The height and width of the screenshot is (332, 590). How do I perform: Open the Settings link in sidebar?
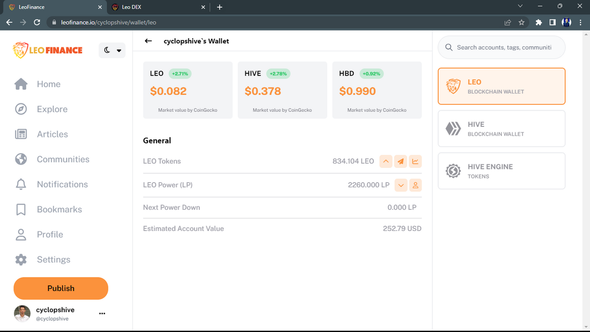[x=53, y=260]
